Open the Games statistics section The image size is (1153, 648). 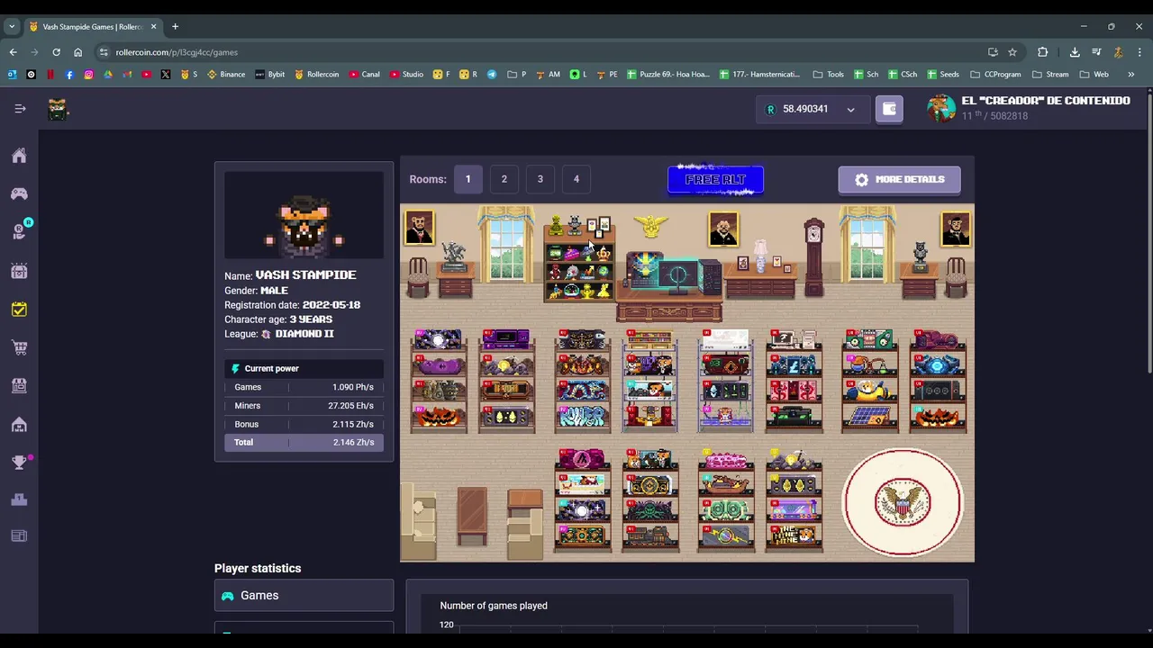[304, 596]
